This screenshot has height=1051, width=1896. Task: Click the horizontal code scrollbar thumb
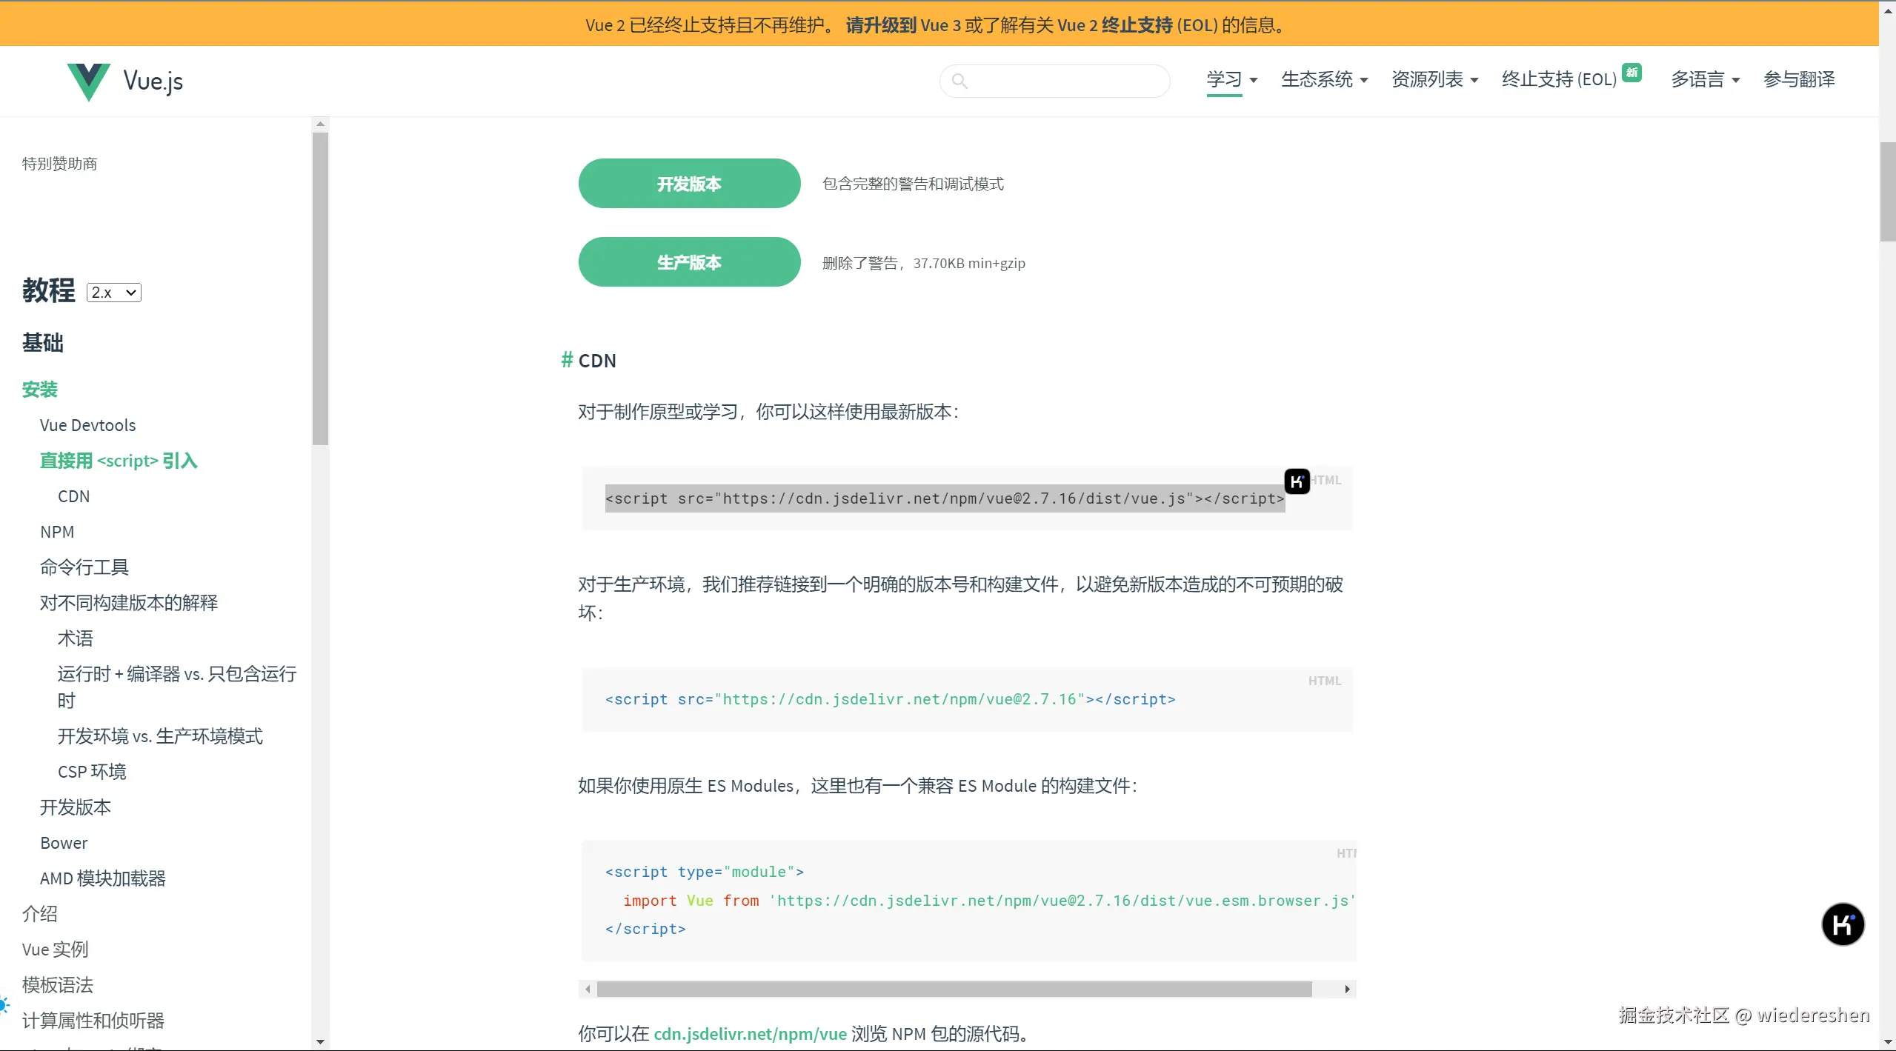pyautogui.click(x=954, y=989)
